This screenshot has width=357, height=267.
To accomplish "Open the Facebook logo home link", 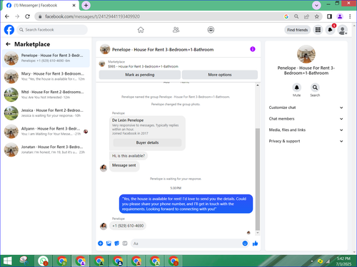I will coord(9,30).
